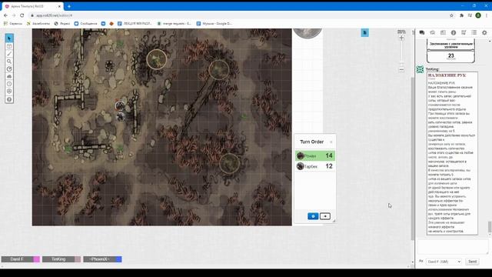Click TinKing avatar in chat
Screen dimensions: 492x277
[420, 69]
